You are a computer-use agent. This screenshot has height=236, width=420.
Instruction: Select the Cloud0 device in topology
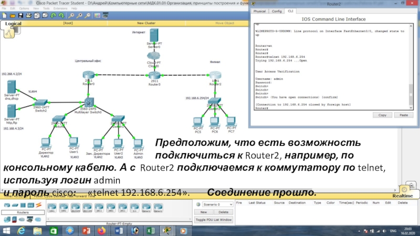[x=153, y=56]
